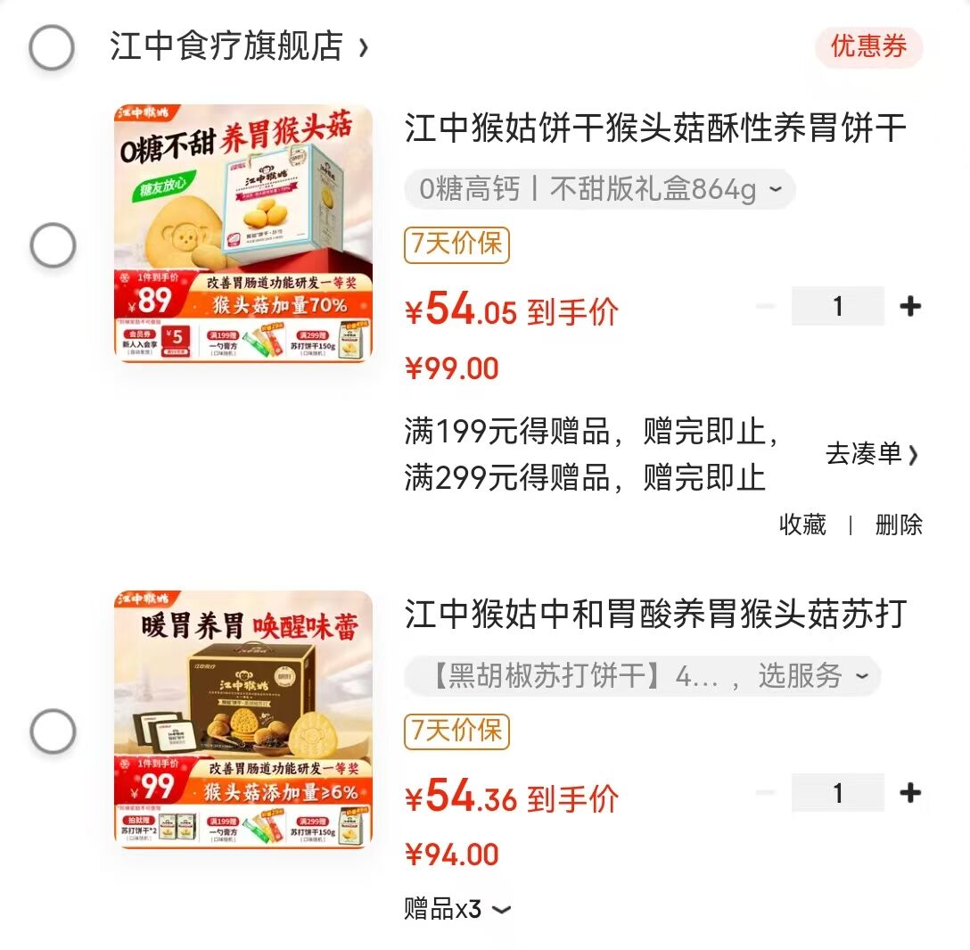Open the 江中猴姑饼干猴头菇酥性养胃饼干 product title

click(x=655, y=128)
